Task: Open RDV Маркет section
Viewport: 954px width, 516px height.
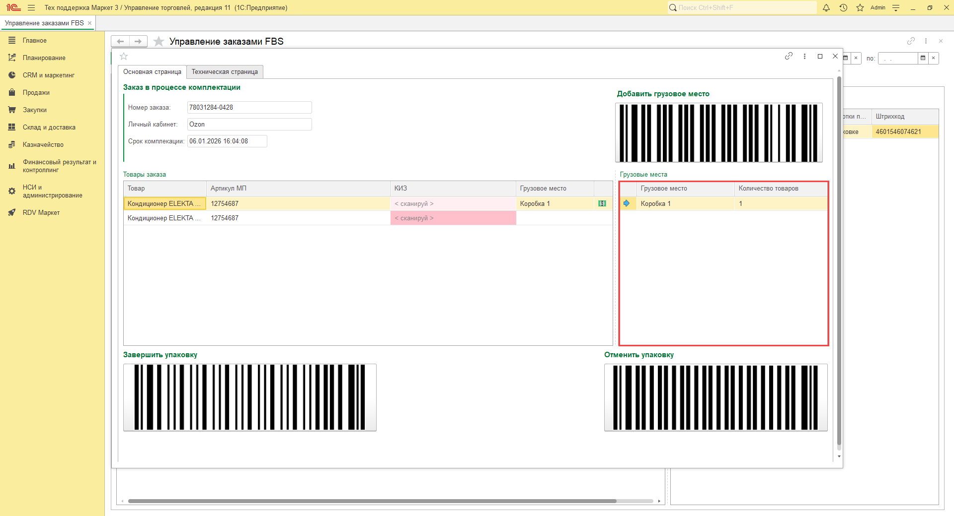Action: point(41,213)
